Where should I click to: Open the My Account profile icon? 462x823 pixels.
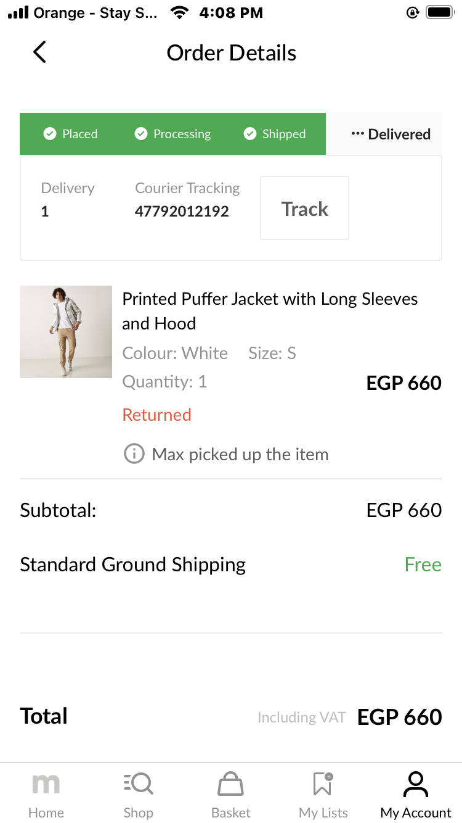(416, 785)
